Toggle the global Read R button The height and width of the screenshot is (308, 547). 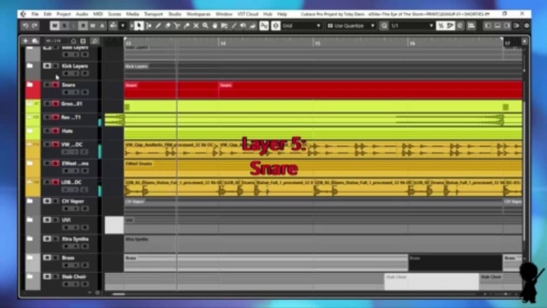point(83,26)
